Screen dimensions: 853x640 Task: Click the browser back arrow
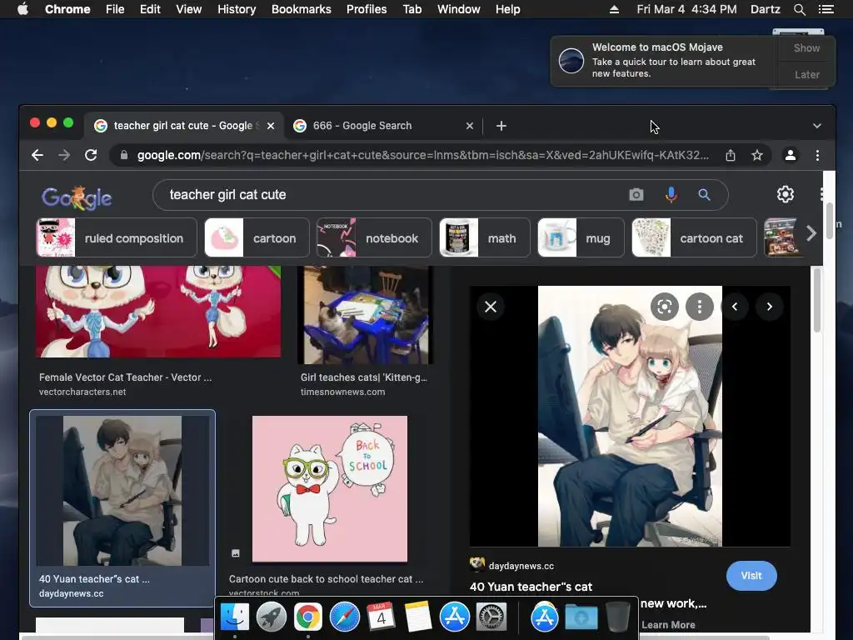click(37, 155)
